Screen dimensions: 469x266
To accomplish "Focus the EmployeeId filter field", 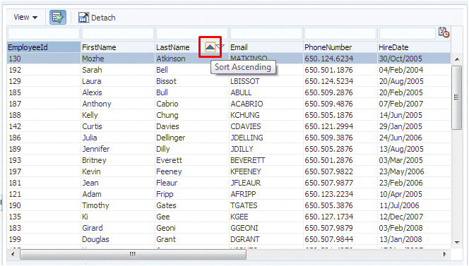I will [x=44, y=33].
